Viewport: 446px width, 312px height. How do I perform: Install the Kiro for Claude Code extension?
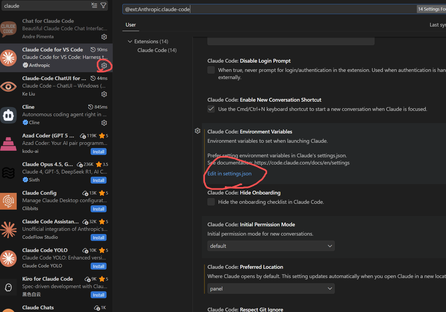(99, 295)
